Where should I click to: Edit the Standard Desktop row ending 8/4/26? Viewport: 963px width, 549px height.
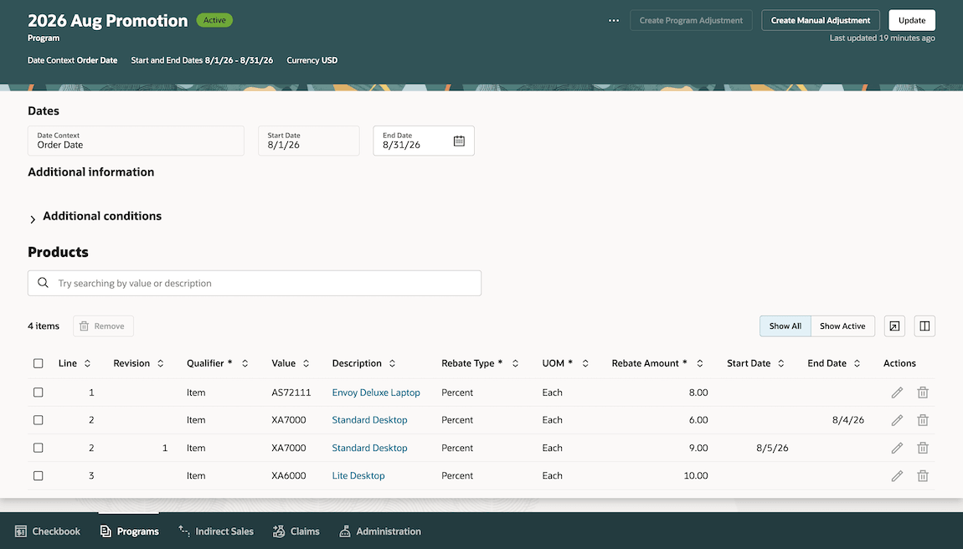pos(897,420)
